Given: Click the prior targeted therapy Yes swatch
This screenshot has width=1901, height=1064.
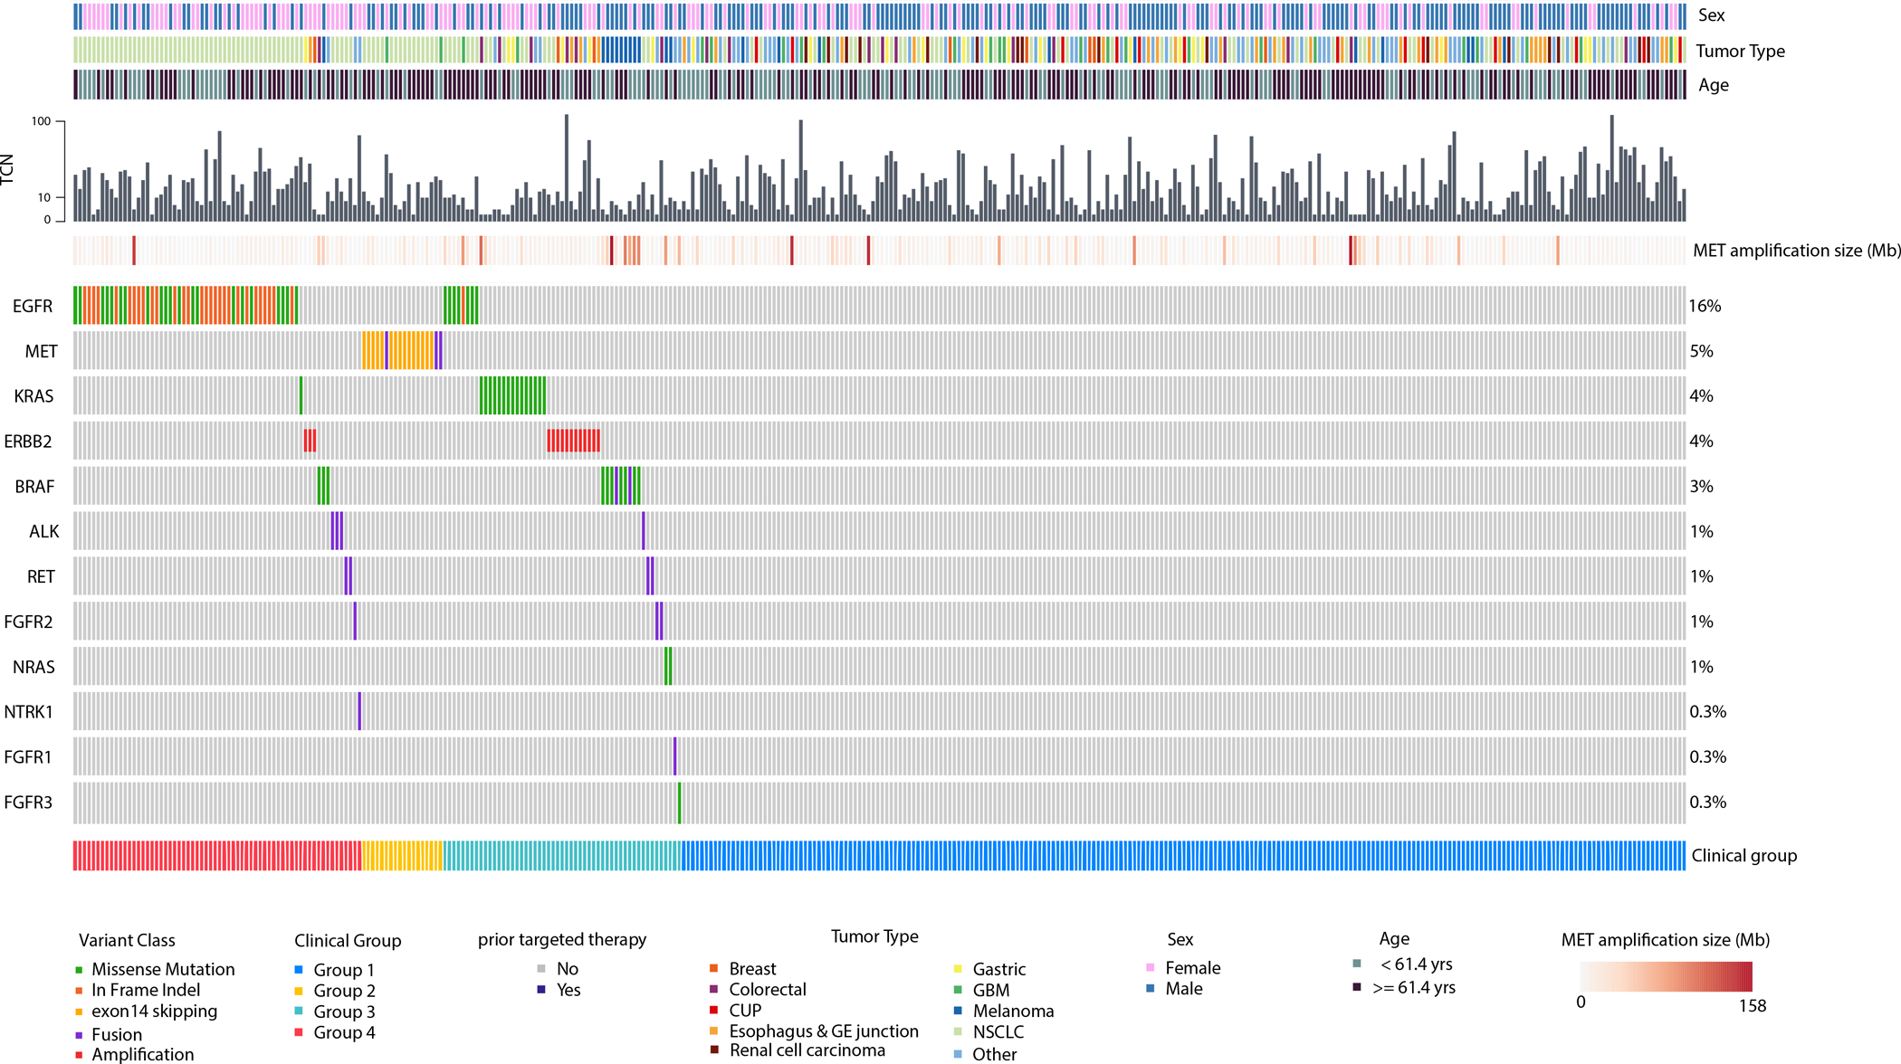Looking at the screenshot, I should coord(541,990).
